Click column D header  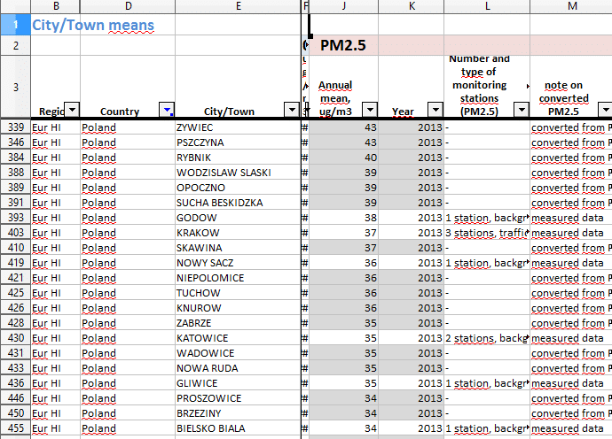click(127, 6)
